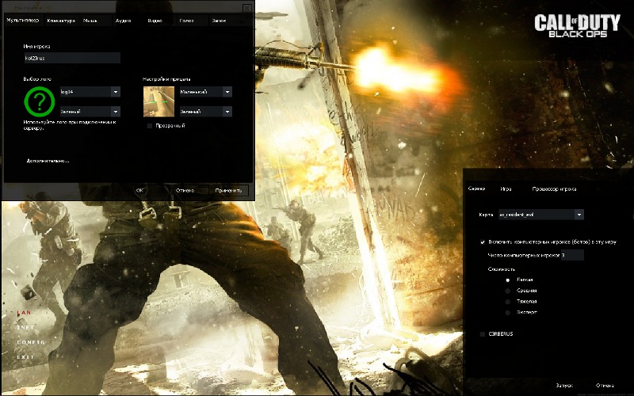Open the logo color Зеленый dropdown
The height and width of the screenshot is (396, 634).
click(x=90, y=112)
